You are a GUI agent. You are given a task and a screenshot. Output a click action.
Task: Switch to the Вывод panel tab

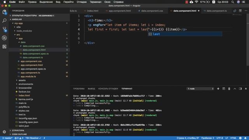click(x=91, y=89)
